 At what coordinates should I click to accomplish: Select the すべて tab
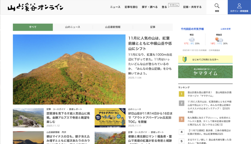tap(33, 27)
